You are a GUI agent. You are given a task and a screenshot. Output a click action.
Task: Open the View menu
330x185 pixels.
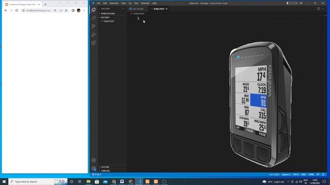tap(124, 3)
